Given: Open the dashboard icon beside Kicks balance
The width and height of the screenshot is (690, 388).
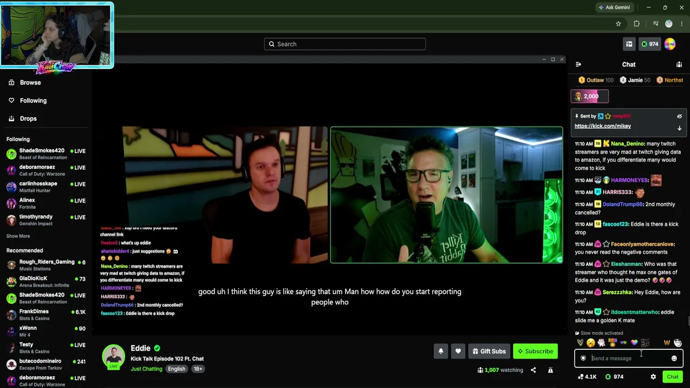Looking at the screenshot, I should 629,44.
